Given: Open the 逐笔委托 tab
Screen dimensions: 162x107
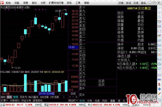Looking at the screenshot, I should [37, 100].
